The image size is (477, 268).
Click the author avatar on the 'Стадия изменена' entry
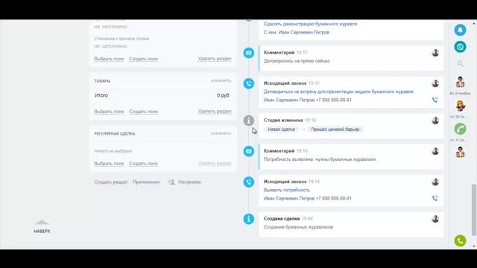coord(435,121)
